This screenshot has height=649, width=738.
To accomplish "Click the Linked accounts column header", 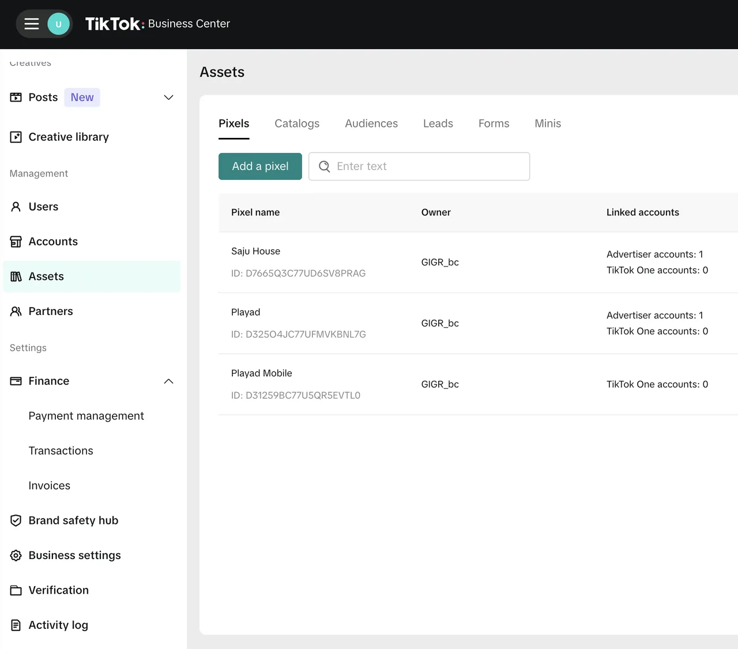I will click(643, 212).
